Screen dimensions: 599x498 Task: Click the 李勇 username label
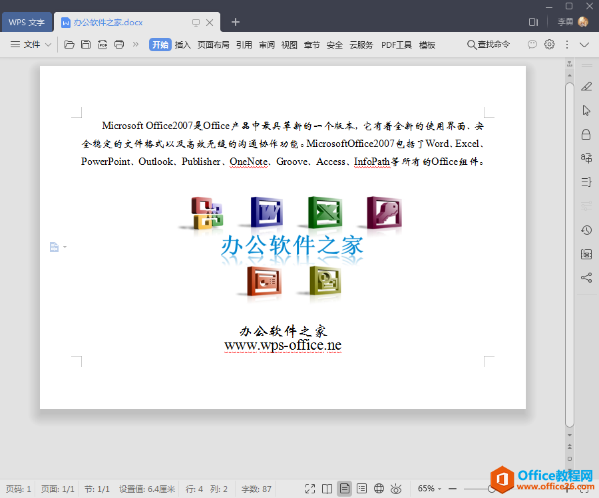click(565, 22)
